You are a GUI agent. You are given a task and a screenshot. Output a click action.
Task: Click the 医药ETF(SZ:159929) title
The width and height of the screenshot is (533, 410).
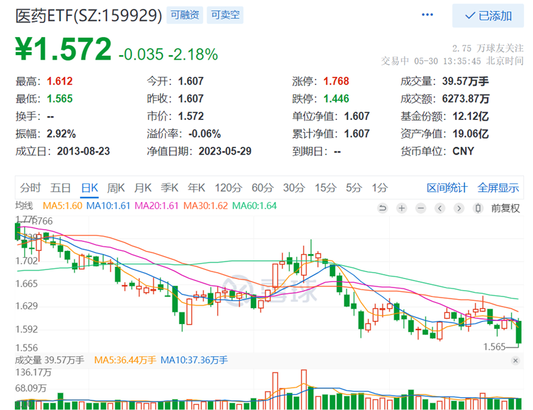click(89, 15)
